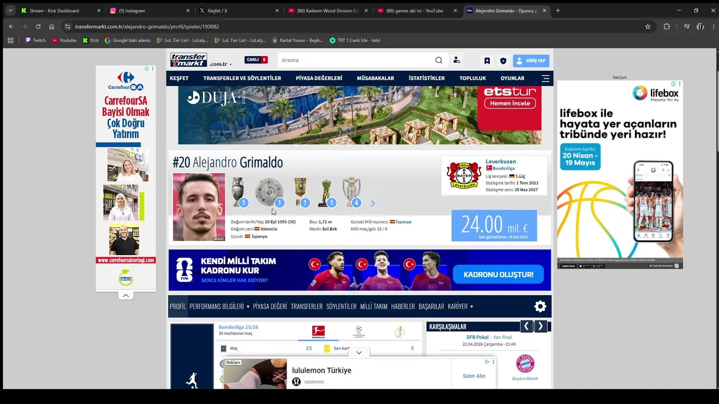The width and height of the screenshot is (719, 404).
Task: Reload the page in Chrome
Action: tap(38, 26)
